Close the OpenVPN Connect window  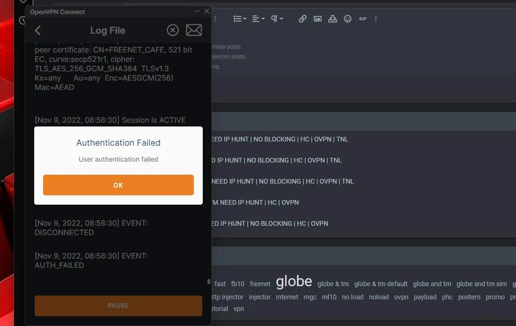click(x=206, y=11)
